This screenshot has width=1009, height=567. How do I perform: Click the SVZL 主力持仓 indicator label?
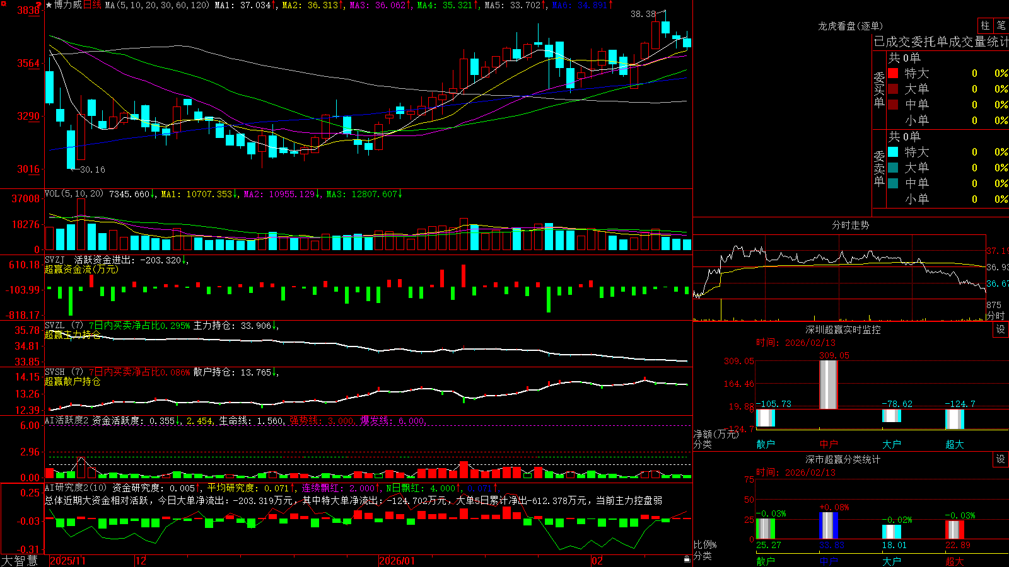[x=64, y=326]
